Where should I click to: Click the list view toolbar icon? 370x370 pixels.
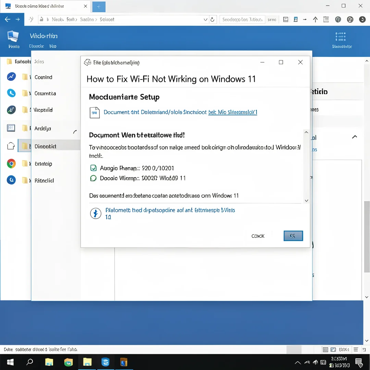tap(326, 20)
